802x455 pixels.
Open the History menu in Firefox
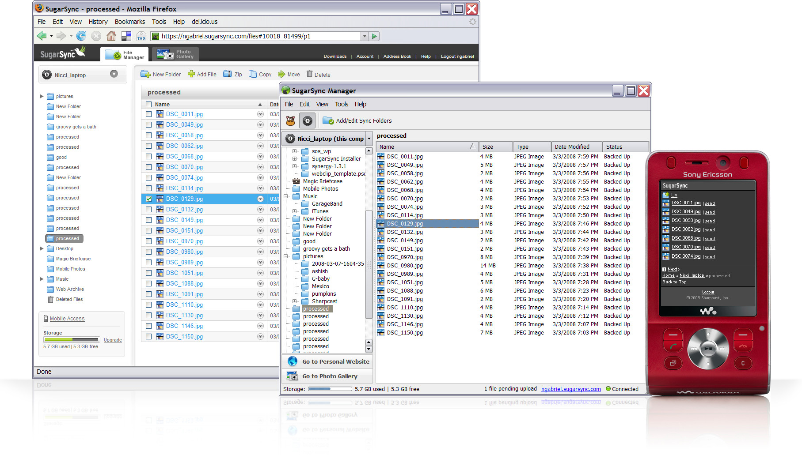click(98, 22)
